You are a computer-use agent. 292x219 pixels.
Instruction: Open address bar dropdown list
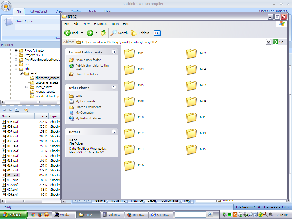[x=268, y=42]
